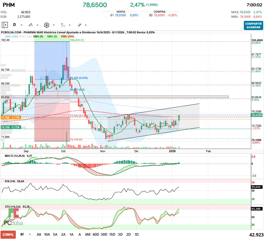
Task: Click the side panel toggle icon
Action: pos(5,25)
